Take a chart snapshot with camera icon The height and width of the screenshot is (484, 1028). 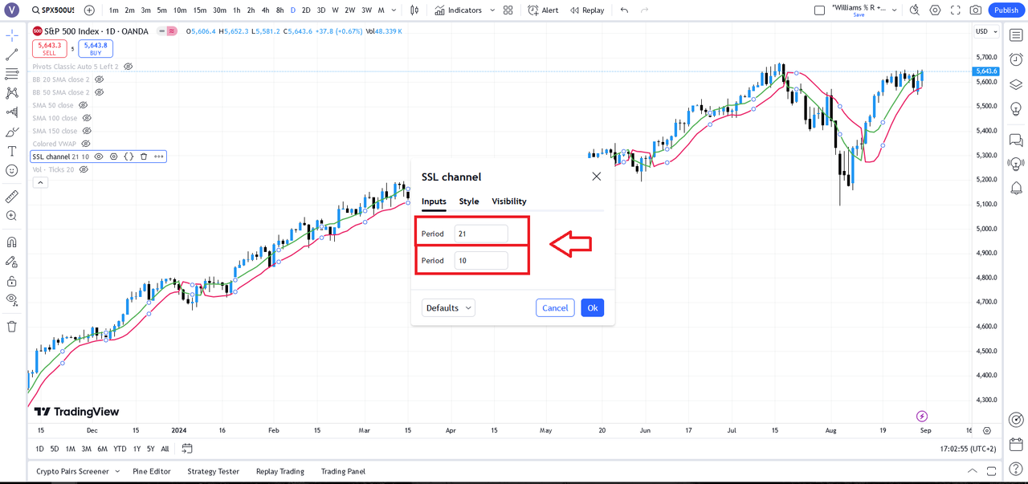(x=975, y=10)
